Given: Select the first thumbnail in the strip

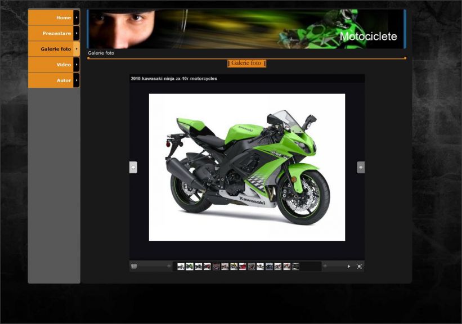Looking at the screenshot, I should [x=181, y=267].
